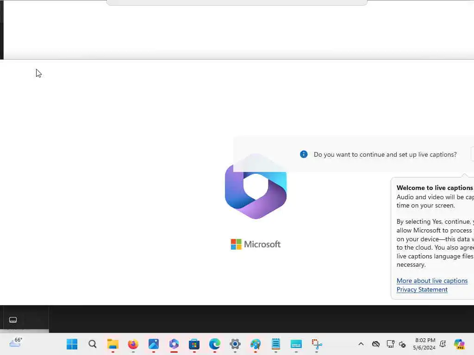Open Snipping Tool from the taskbar
The height and width of the screenshot is (355, 474).
click(x=317, y=344)
